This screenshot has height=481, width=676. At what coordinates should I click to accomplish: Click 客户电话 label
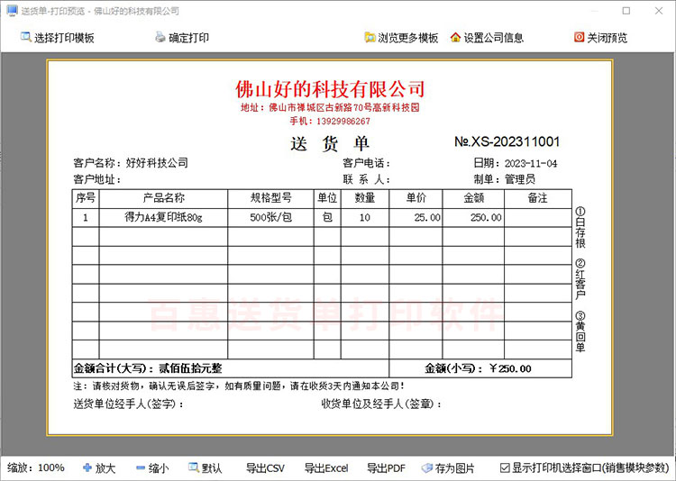coord(367,163)
